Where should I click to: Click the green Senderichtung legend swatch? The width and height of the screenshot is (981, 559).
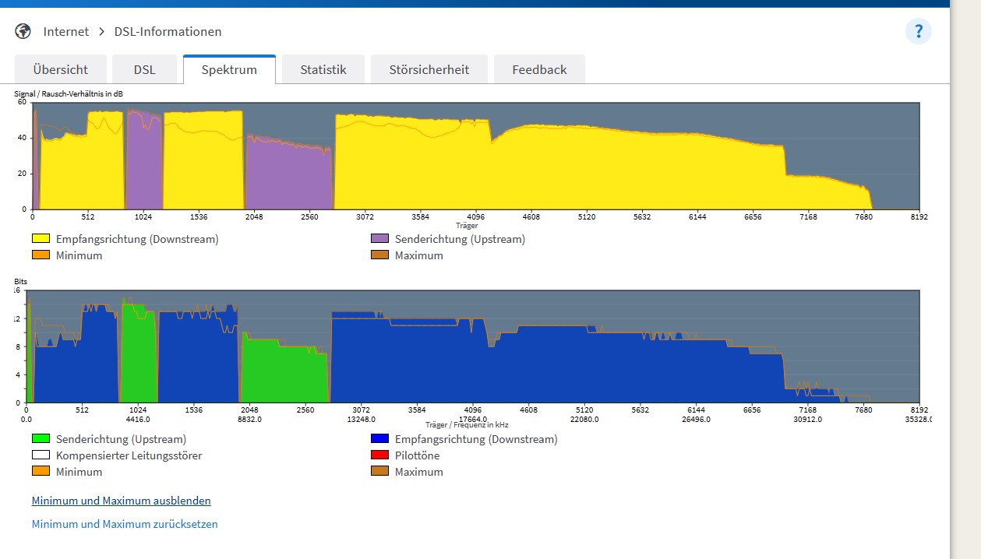(x=41, y=439)
